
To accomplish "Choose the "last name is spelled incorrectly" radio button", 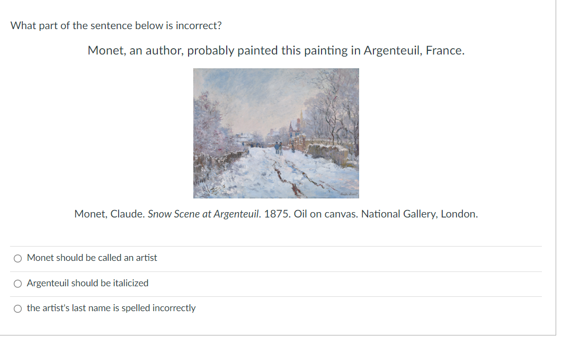I will click(17, 308).
